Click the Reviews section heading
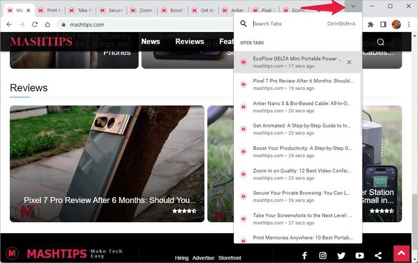 click(29, 88)
